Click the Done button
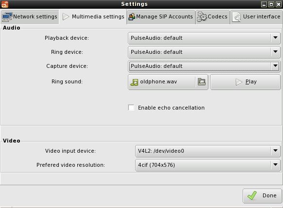Viewport: 283px width, 208px height. coord(262,195)
